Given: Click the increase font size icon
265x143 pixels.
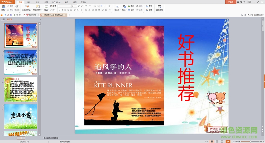Looking at the screenshot, I should pyautogui.click(x=79, y=6).
